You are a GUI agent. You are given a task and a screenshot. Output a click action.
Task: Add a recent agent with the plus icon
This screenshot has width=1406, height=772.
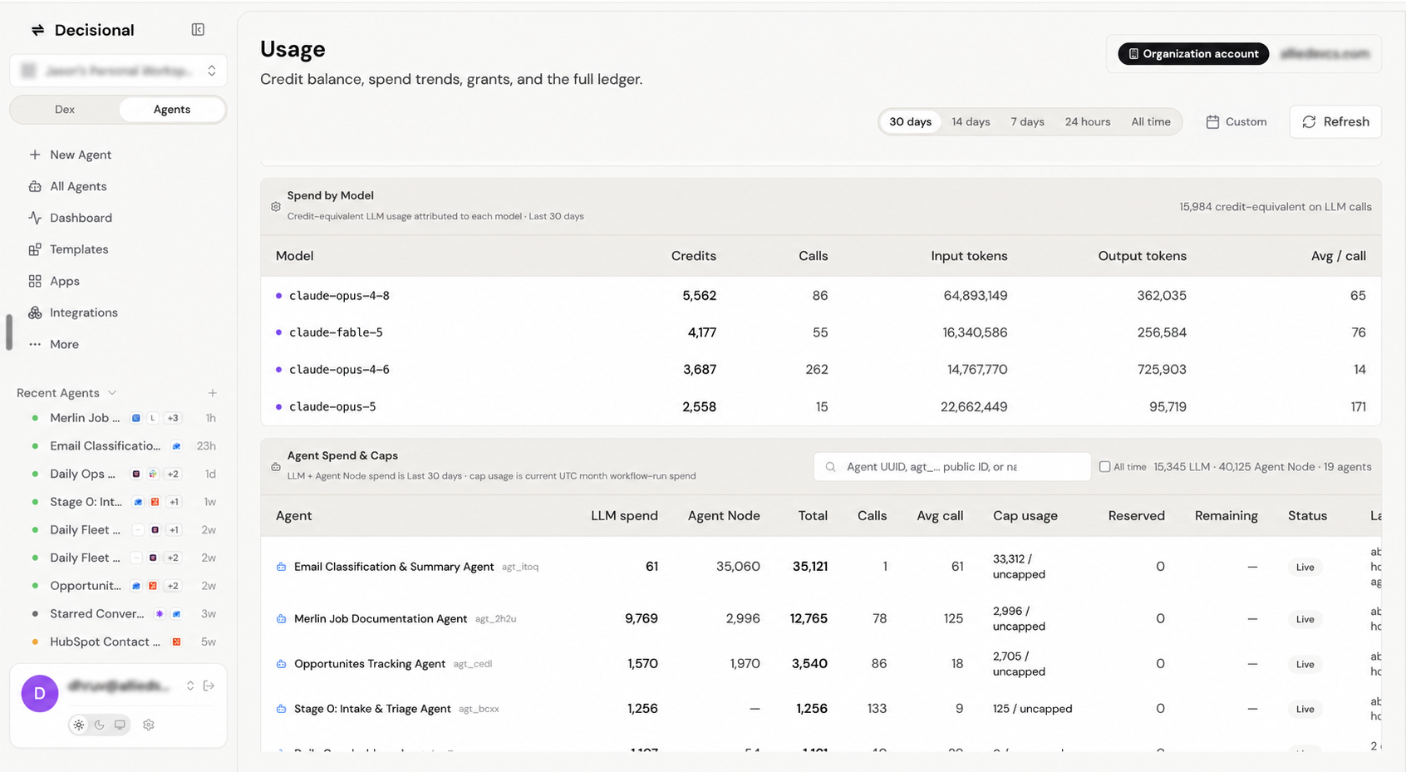coord(213,393)
